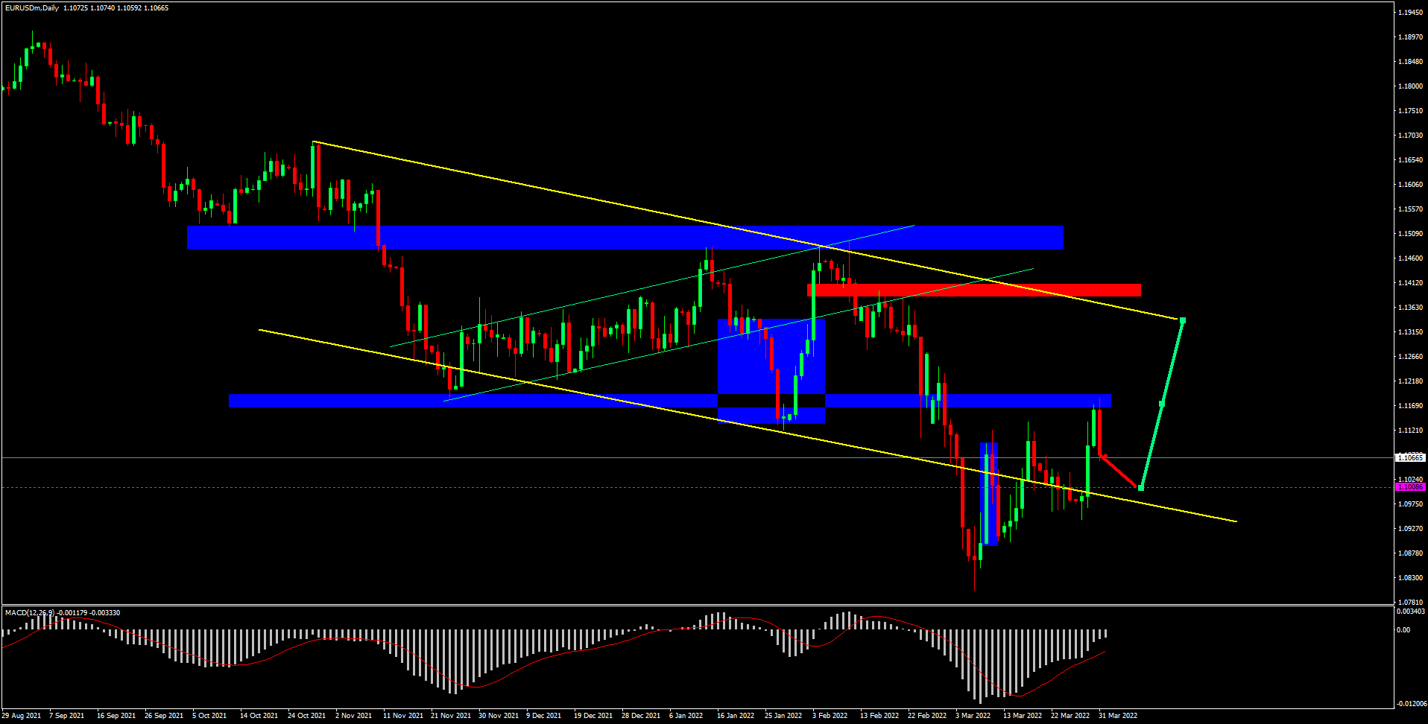Click the 1.12180 price axis label

pyautogui.click(x=1411, y=381)
